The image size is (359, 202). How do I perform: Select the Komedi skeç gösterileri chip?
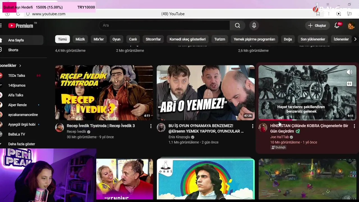(x=188, y=39)
